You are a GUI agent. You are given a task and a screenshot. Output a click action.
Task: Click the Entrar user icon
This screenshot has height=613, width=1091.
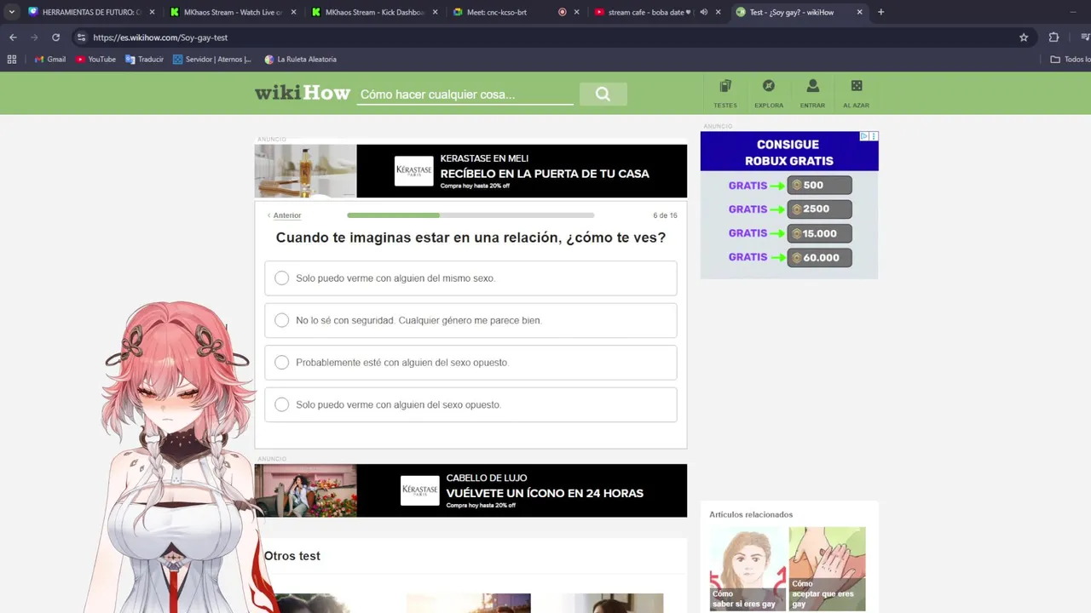(812, 93)
